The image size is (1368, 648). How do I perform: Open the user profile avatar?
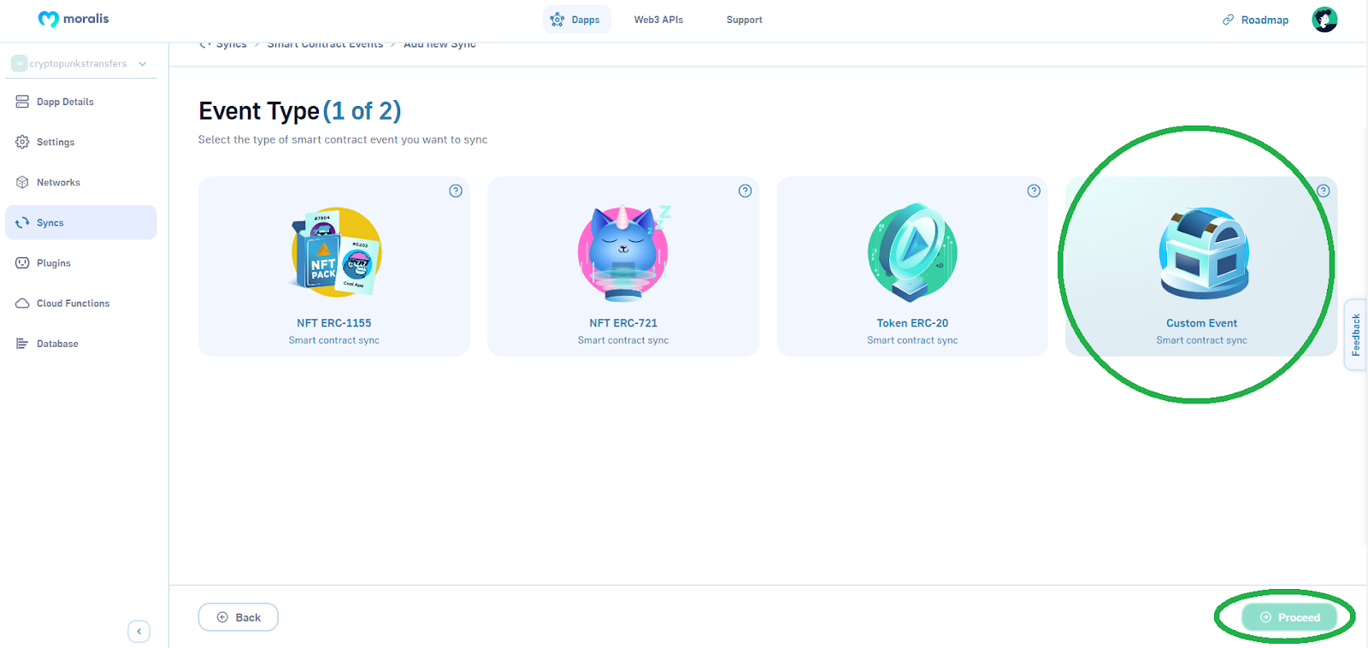(x=1324, y=19)
